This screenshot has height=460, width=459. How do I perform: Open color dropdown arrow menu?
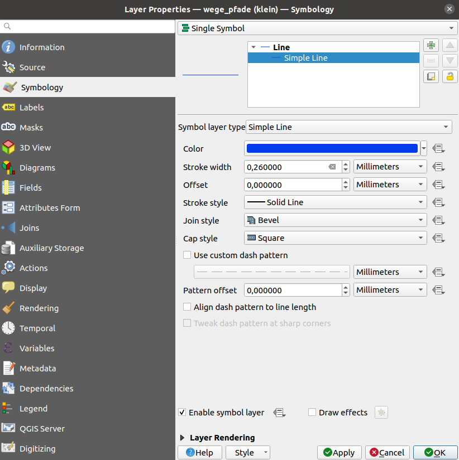pyautogui.click(x=423, y=148)
